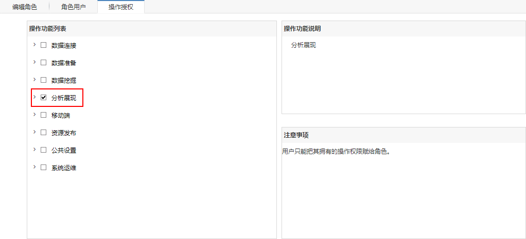Enable the 资源发布 checkbox
Screen dimensions: 526x239
tap(43, 132)
